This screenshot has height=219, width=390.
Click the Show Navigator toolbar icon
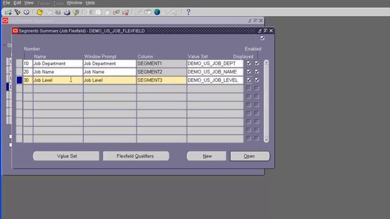(26, 12)
